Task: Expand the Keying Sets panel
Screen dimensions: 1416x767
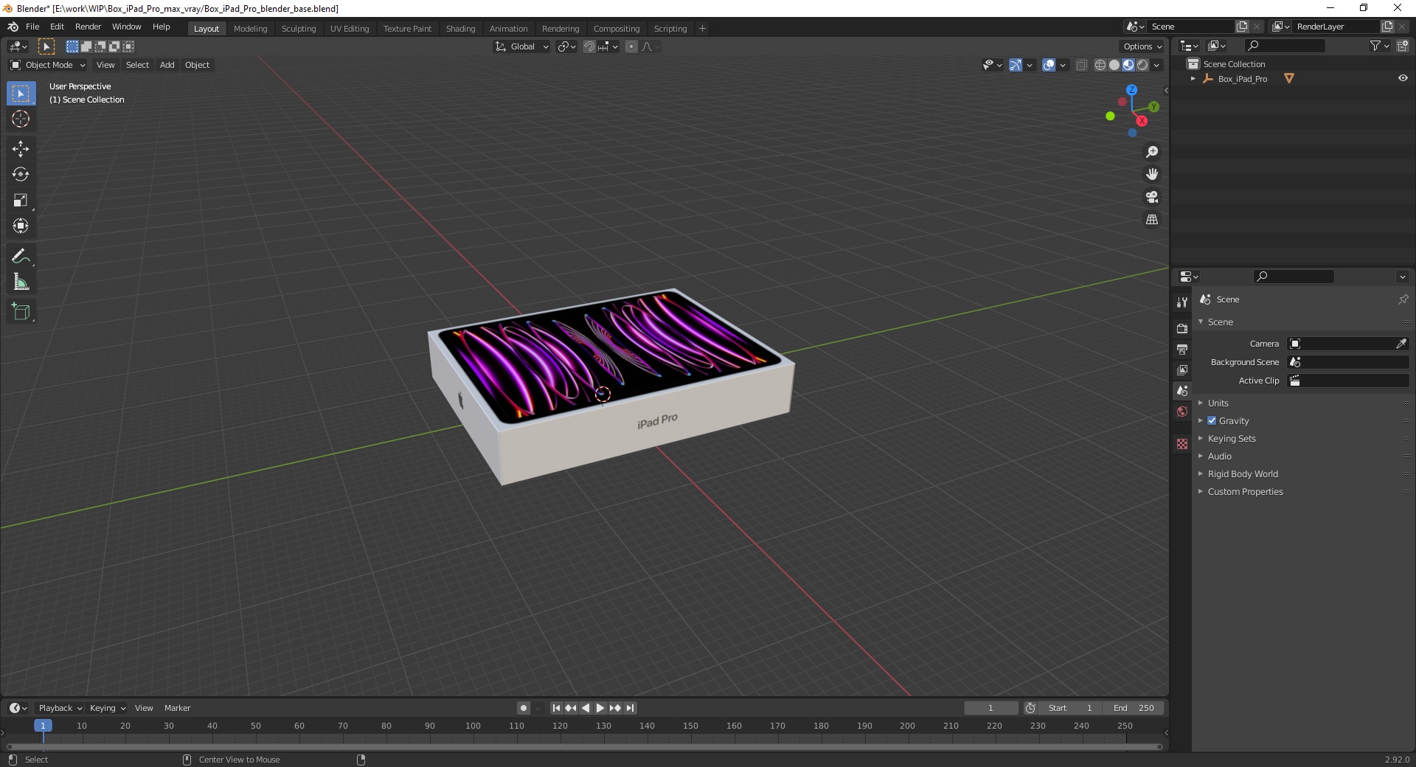Action: (1232, 438)
